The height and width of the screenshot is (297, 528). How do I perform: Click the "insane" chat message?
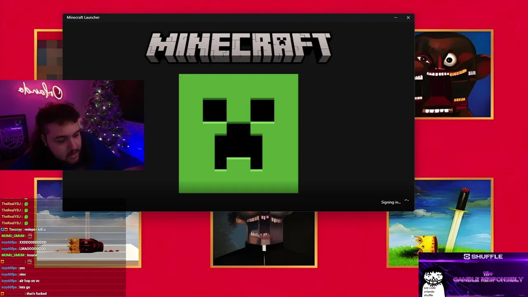(32, 255)
